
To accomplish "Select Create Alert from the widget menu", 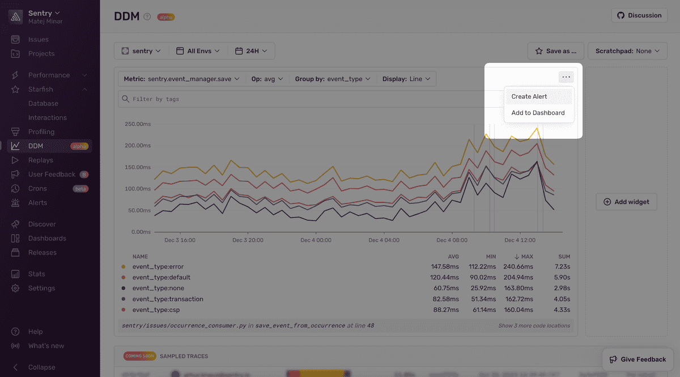I will coord(538,96).
